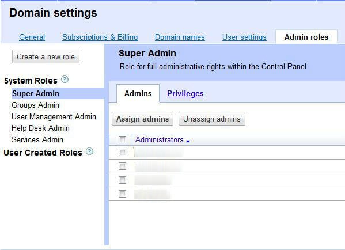345x250 pixels.
Task: Click first blurred administrator name
Action: [x=159, y=152]
